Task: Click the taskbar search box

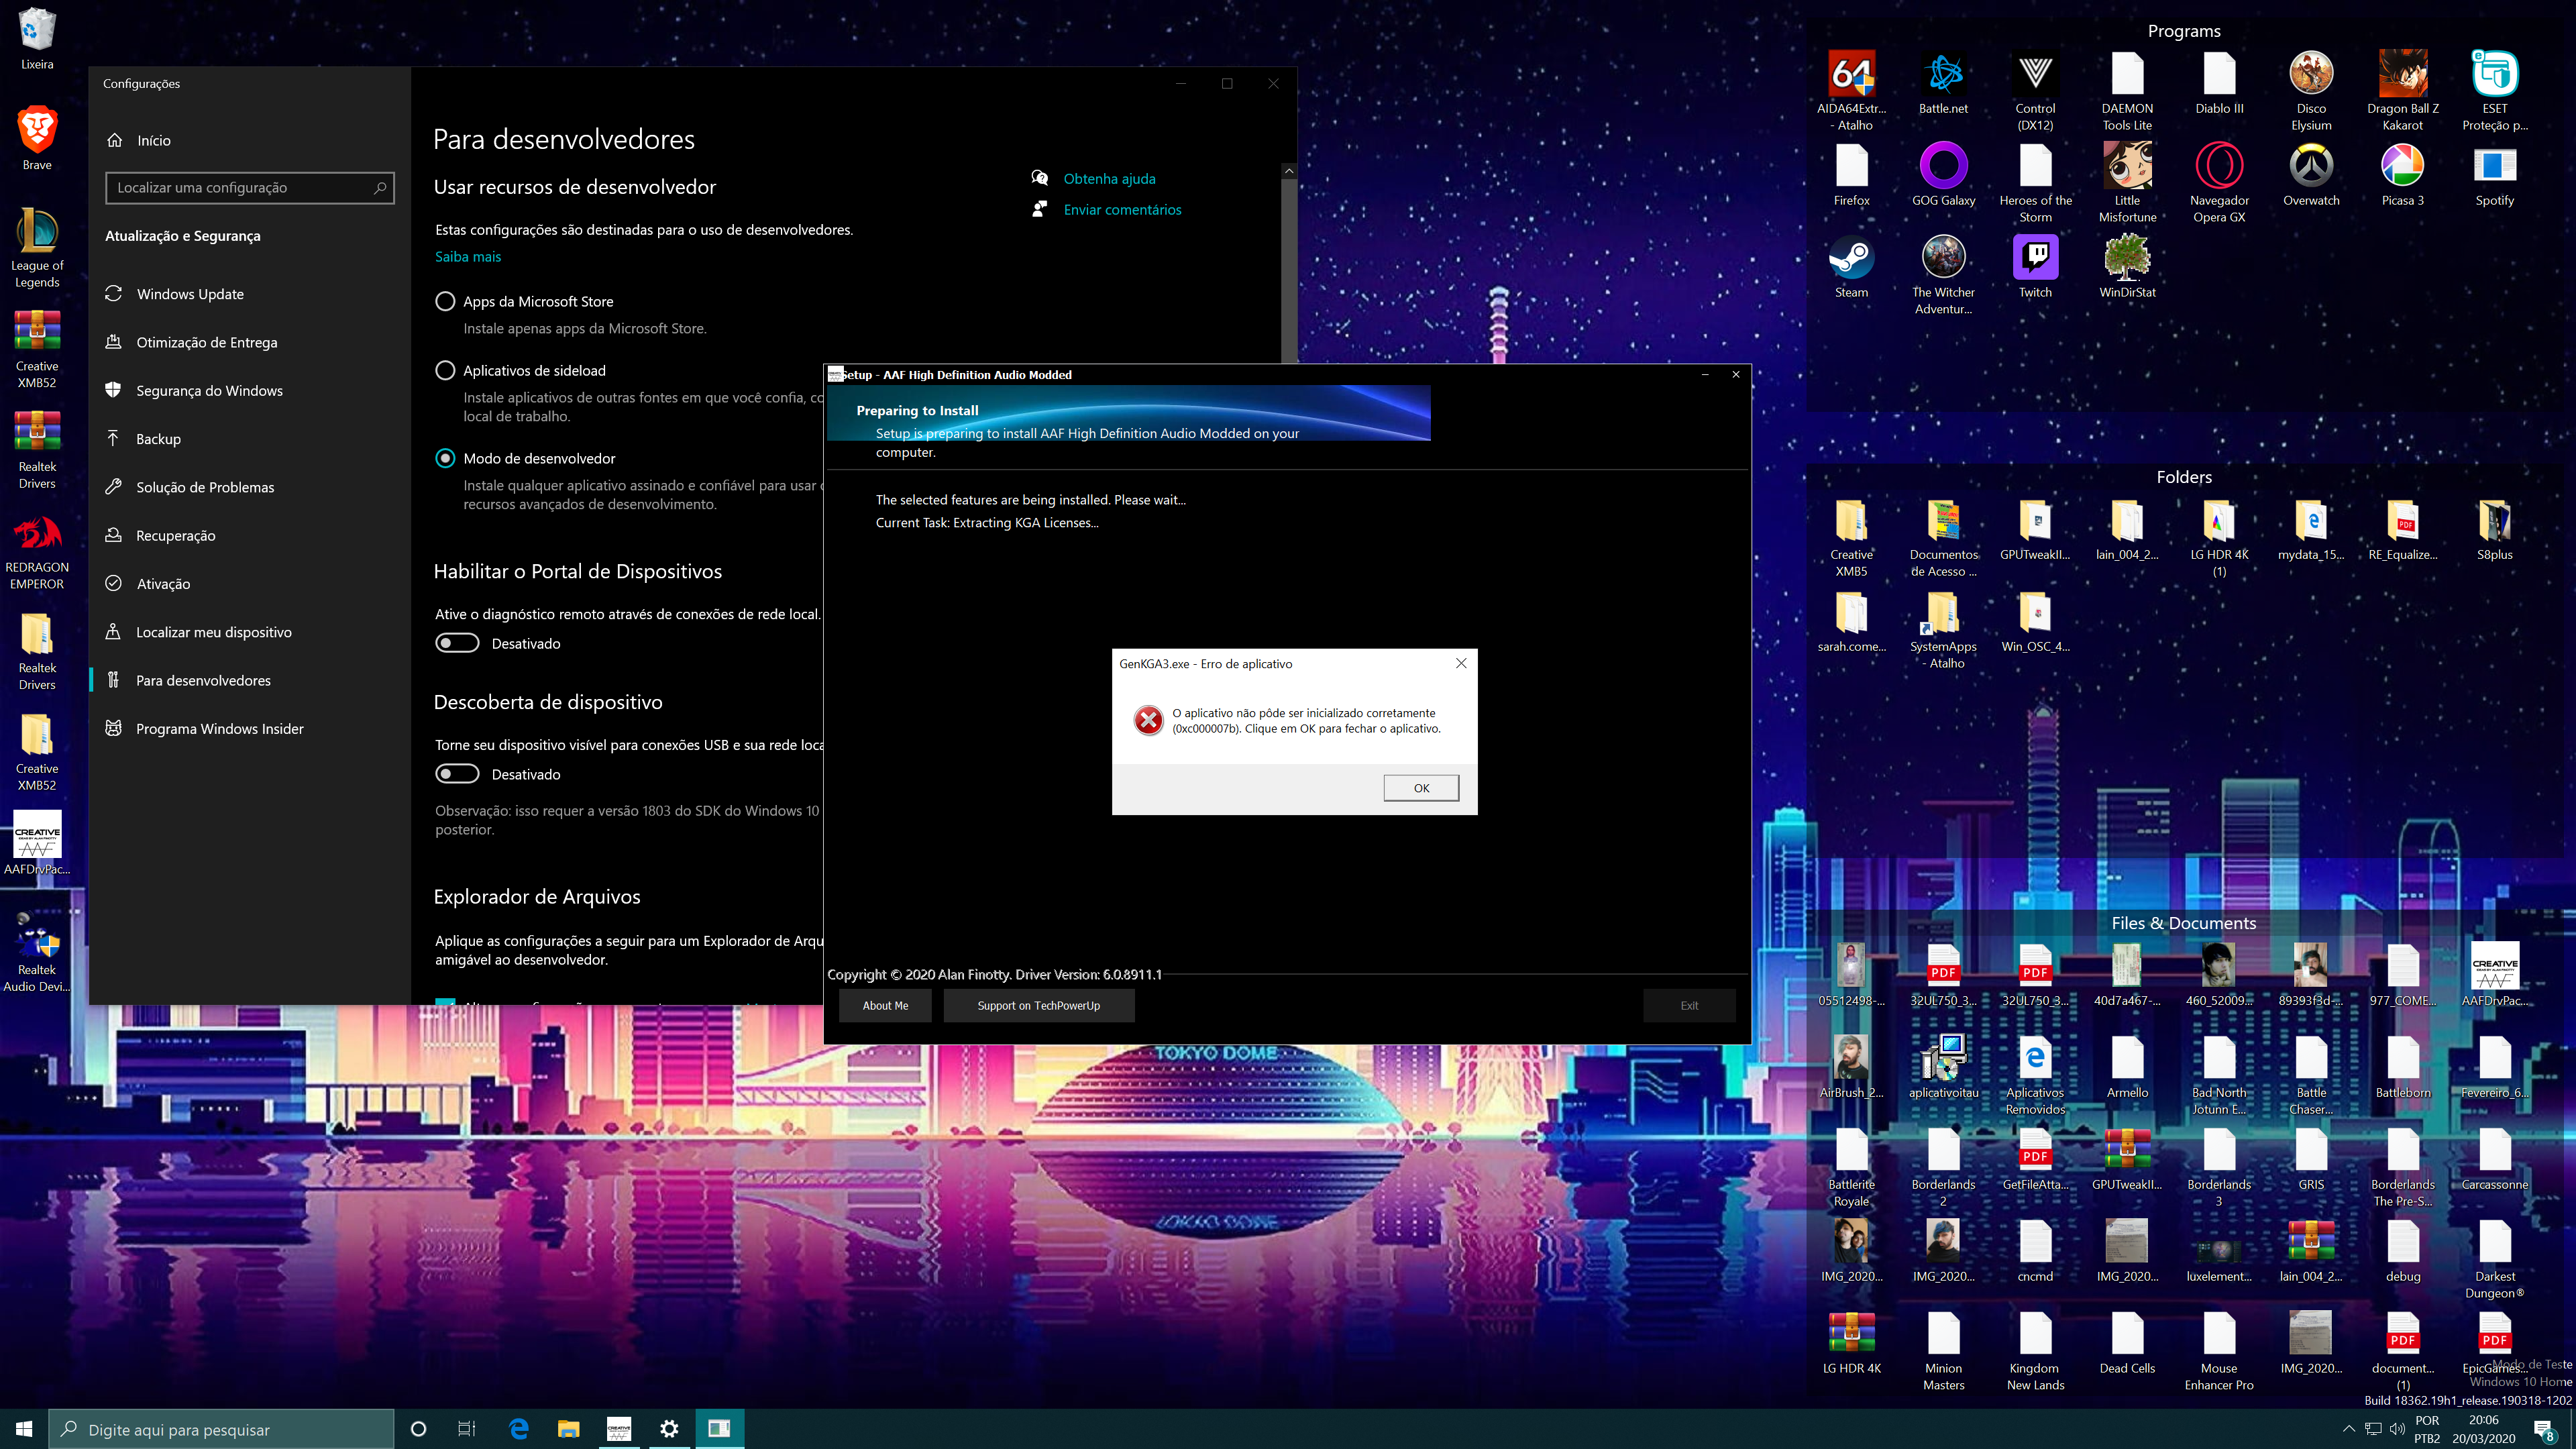Action: (x=222, y=1429)
